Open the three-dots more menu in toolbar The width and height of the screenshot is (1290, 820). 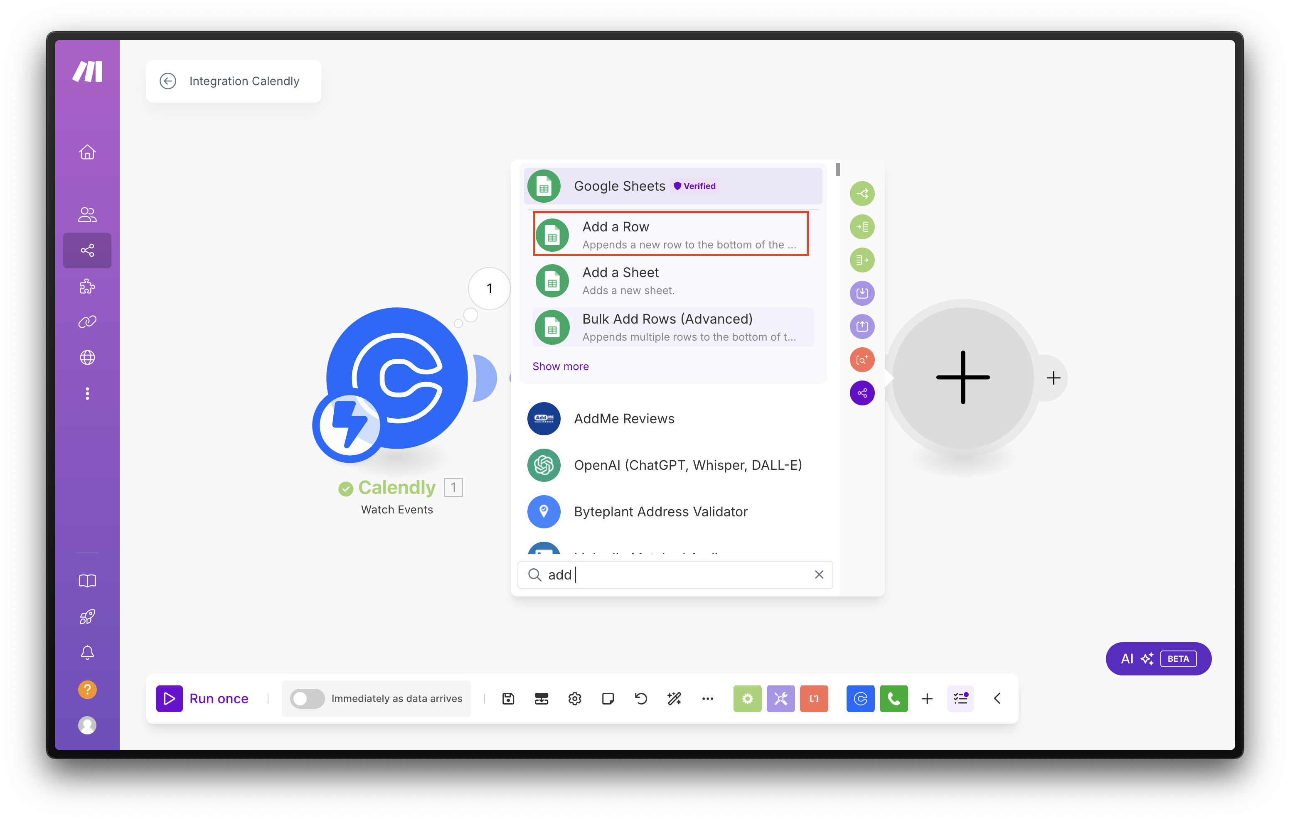coord(707,698)
